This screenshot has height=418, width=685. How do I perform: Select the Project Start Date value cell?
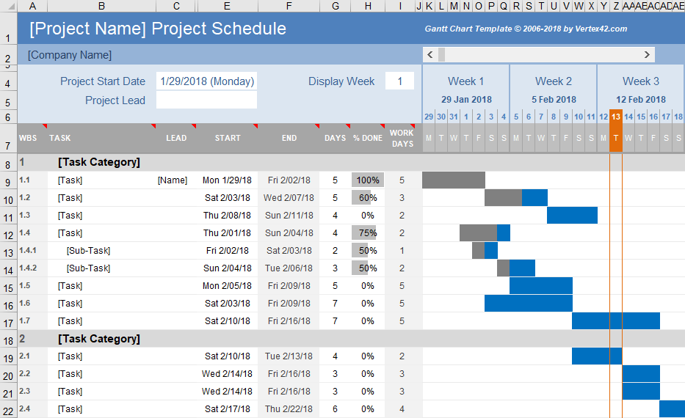(206, 81)
